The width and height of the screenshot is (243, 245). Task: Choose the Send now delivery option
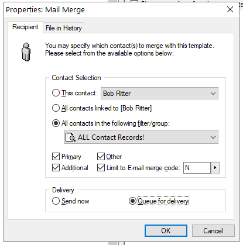pyautogui.click(x=56, y=201)
